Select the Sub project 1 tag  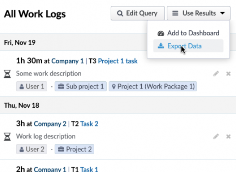pyautogui.click(x=81, y=86)
